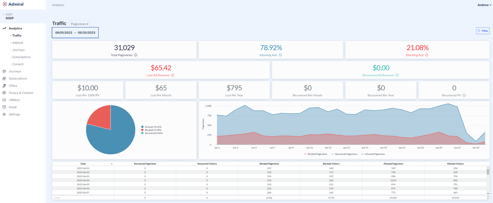Click the Offers sidebar icon
Screen dimensions: 493x203
4,86
